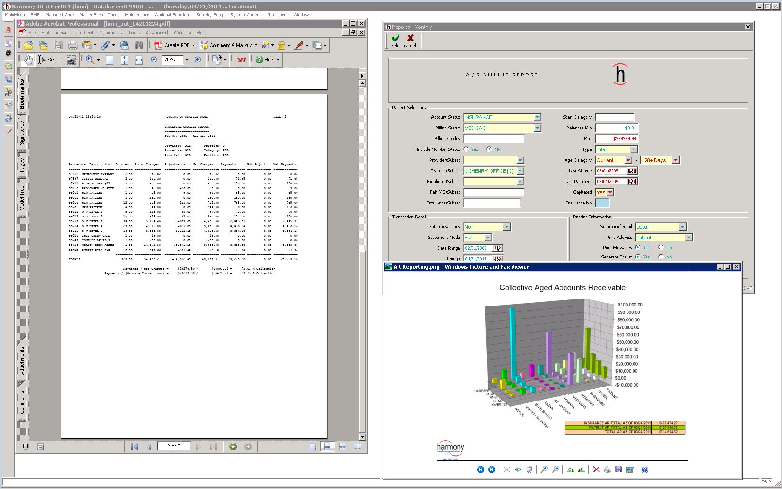The width and height of the screenshot is (782, 489).
Task: Click the Billing Cycles input field
Action: tap(494, 139)
